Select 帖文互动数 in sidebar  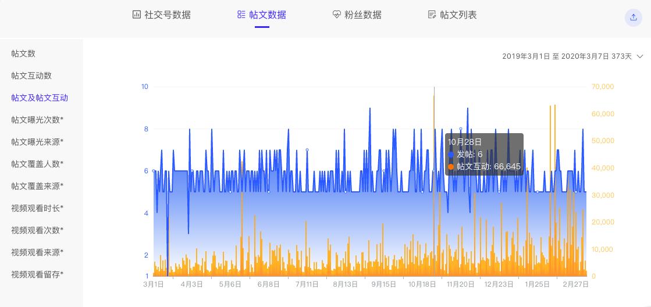tap(31, 76)
